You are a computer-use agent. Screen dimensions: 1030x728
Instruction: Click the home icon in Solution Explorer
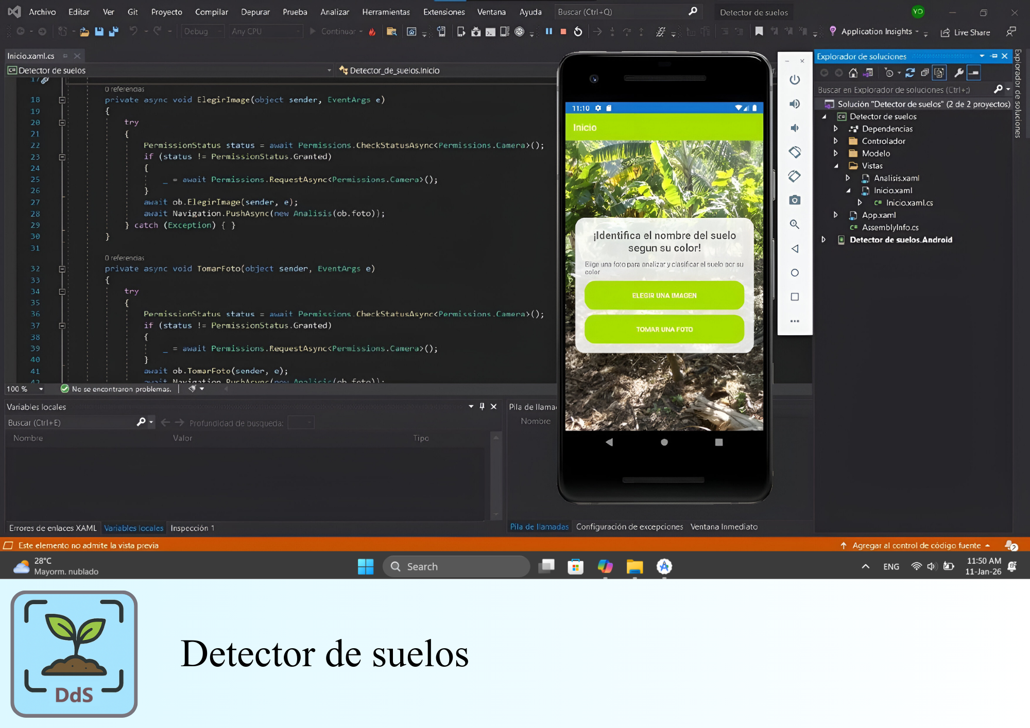(x=853, y=73)
